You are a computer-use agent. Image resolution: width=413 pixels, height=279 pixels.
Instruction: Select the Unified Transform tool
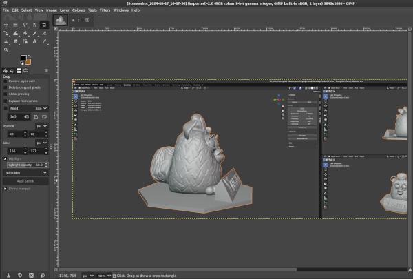[6, 34]
